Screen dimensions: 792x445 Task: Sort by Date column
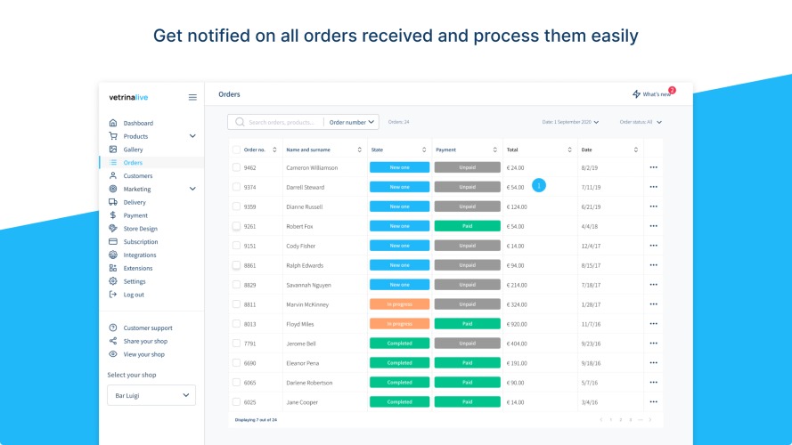point(636,150)
